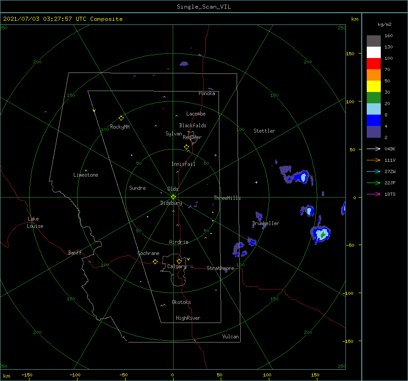Click the white 130 kg/m2 legend swatch
Viewport: 408px width, 381px height.
374,52
